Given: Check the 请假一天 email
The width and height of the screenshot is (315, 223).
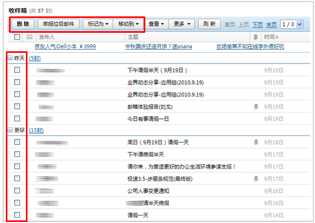Looking at the screenshot, I should (17, 215).
